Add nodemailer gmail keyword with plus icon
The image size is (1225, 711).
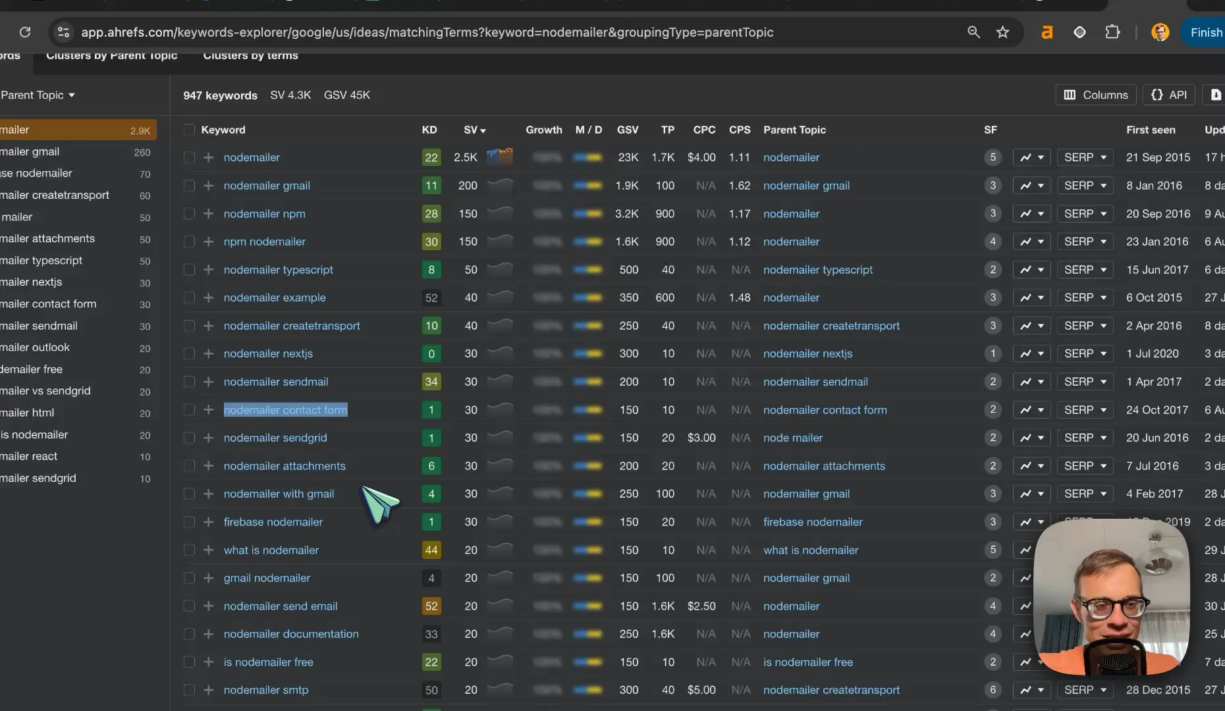coord(209,186)
